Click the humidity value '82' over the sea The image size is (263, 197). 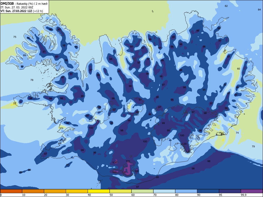[226, 6]
